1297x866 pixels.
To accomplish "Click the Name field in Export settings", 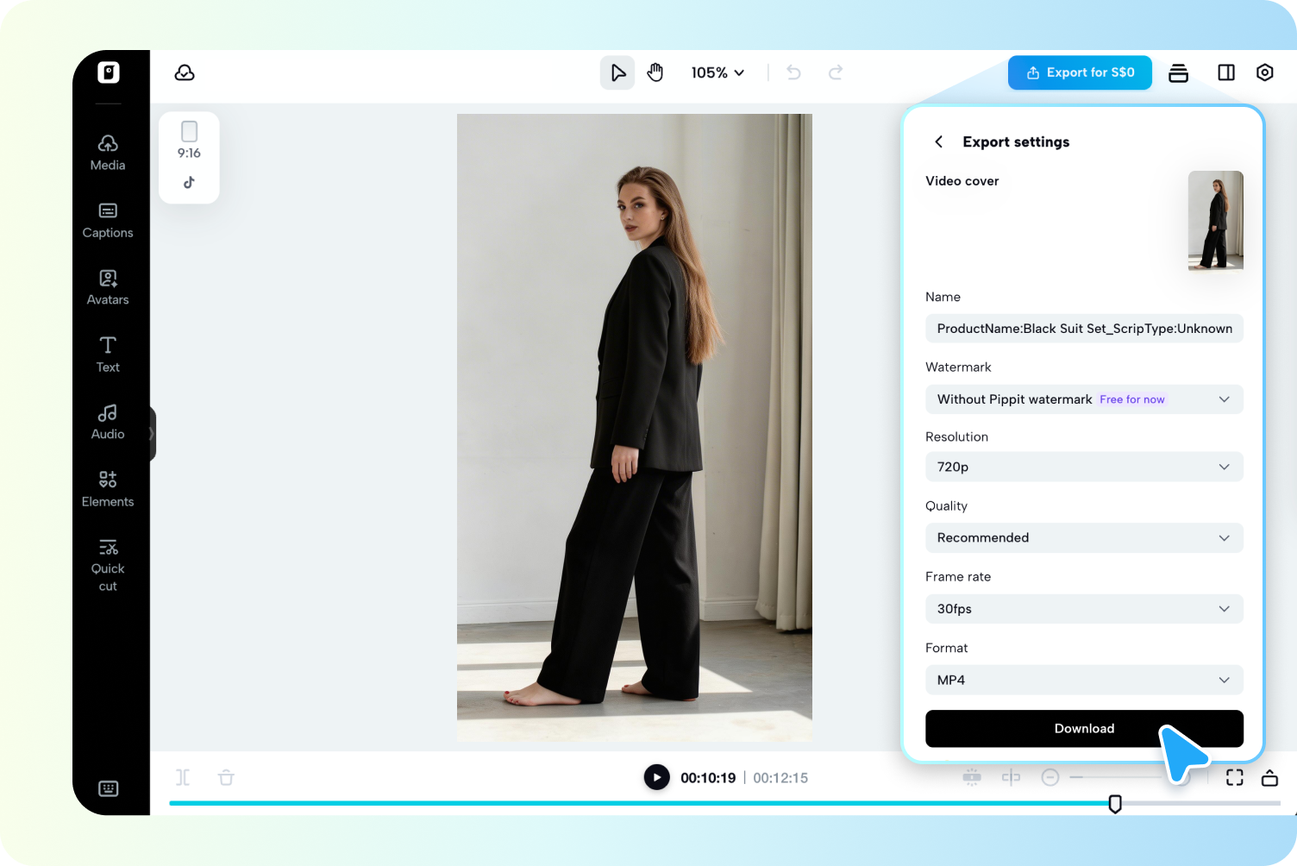I will (1084, 329).
